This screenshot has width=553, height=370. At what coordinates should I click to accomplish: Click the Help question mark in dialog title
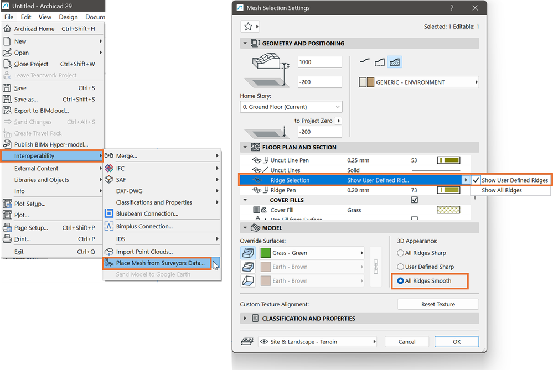pos(452,8)
